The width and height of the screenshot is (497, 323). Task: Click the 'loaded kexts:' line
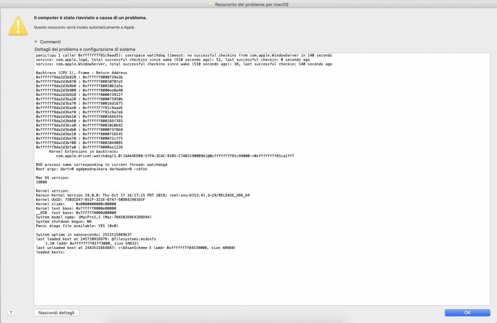coord(50,252)
